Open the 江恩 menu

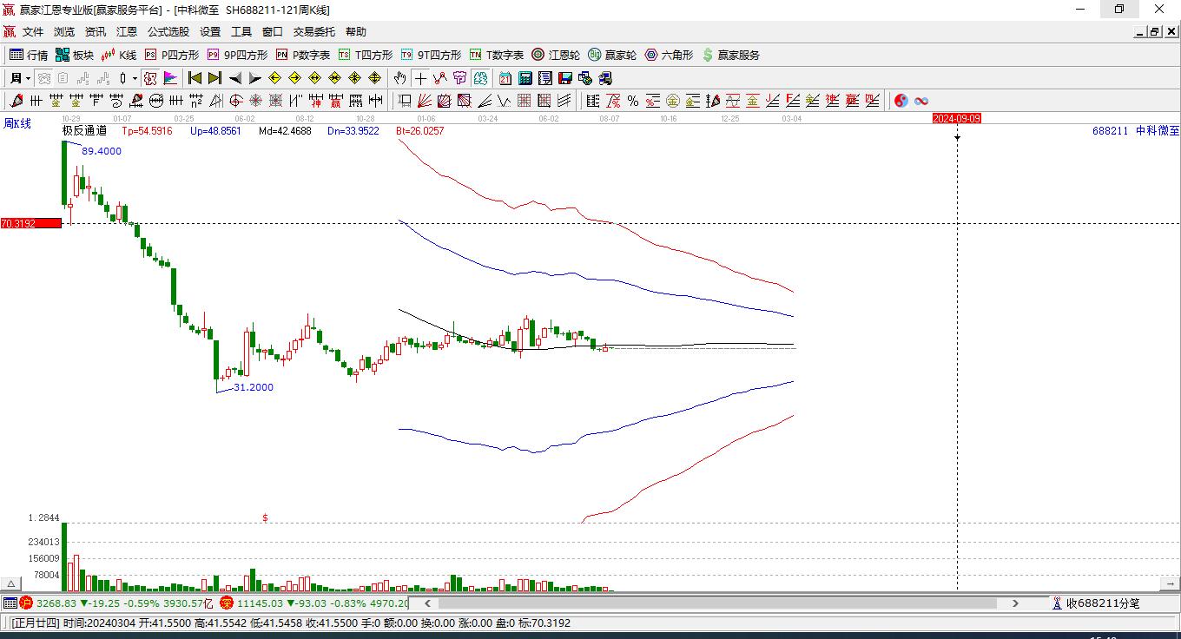pyautogui.click(x=127, y=32)
